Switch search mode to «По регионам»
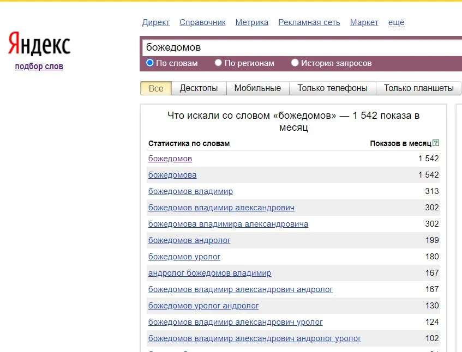Image resolution: width=462 pixels, height=352 pixels. tap(218, 63)
